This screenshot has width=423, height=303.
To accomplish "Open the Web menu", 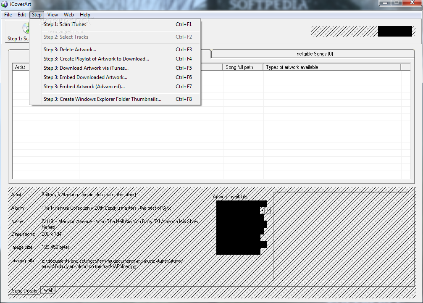I will click(69, 15).
